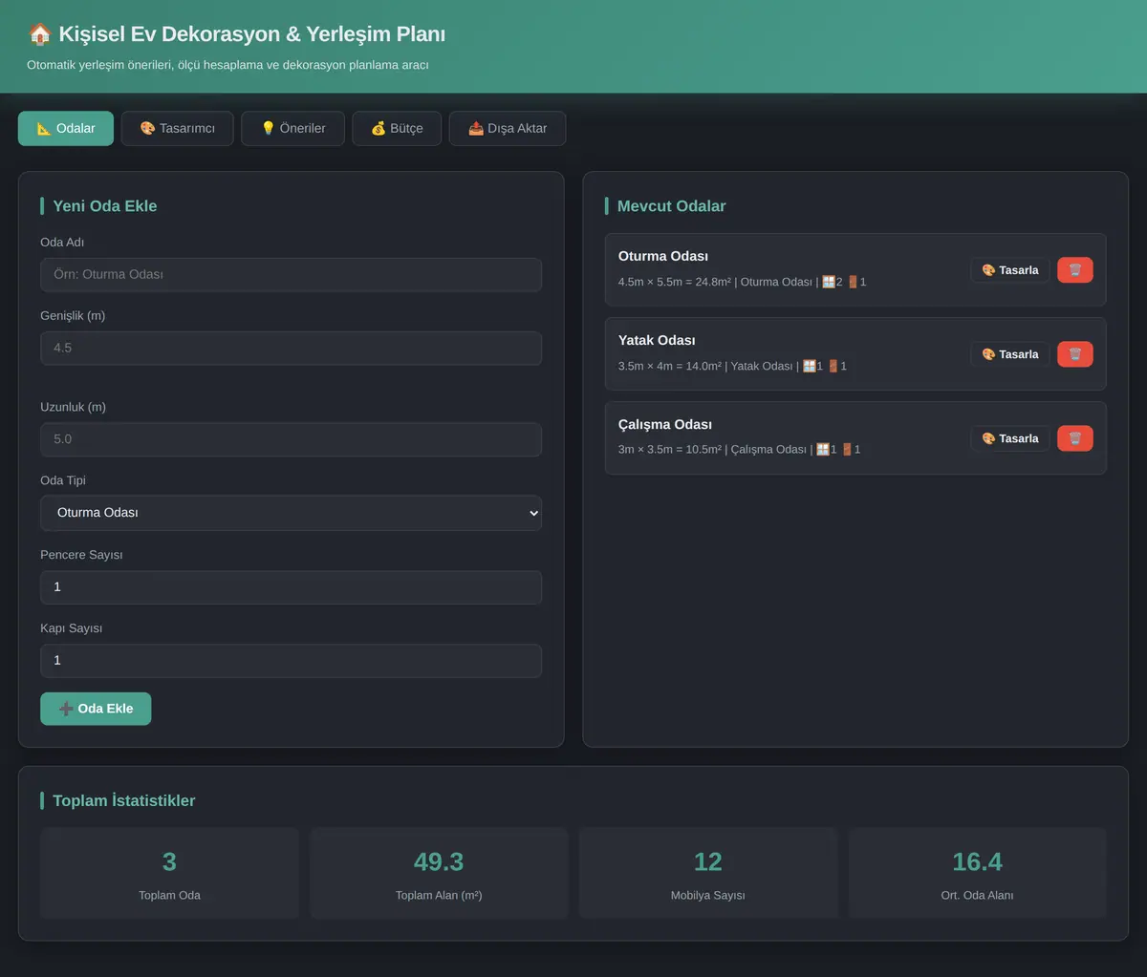Image resolution: width=1147 pixels, height=977 pixels.
Task: Open the Dışa Aktar tab
Action: 508,128
